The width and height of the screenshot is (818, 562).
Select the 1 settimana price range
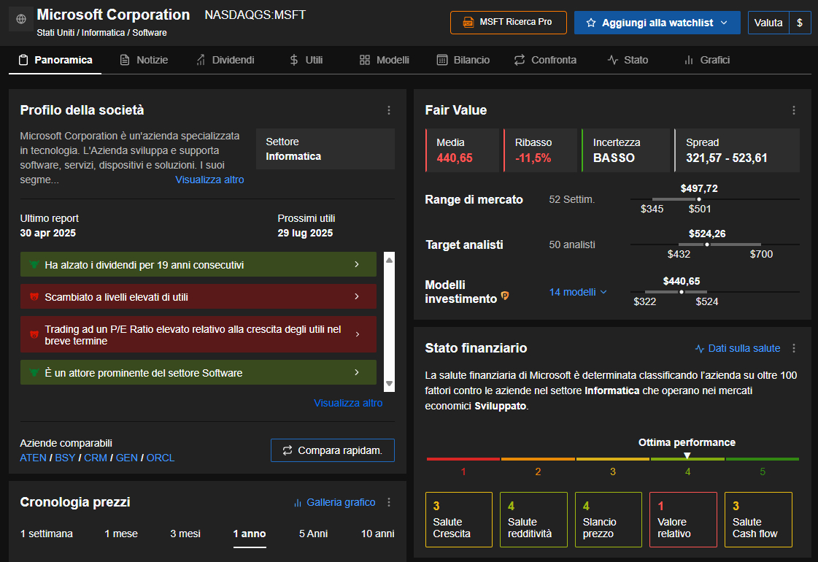pyautogui.click(x=47, y=534)
